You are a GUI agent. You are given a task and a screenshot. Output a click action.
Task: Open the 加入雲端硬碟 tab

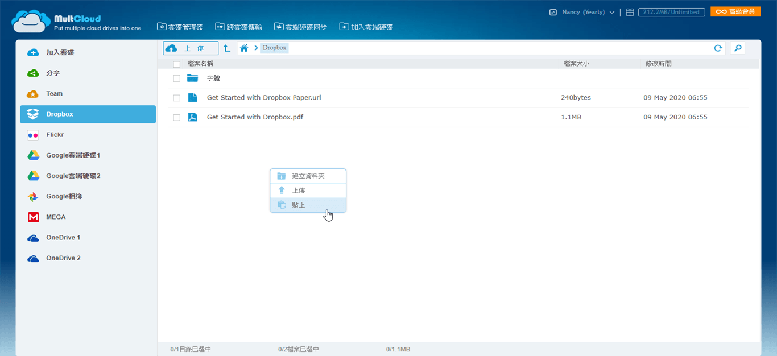pyautogui.click(x=366, y=27)
